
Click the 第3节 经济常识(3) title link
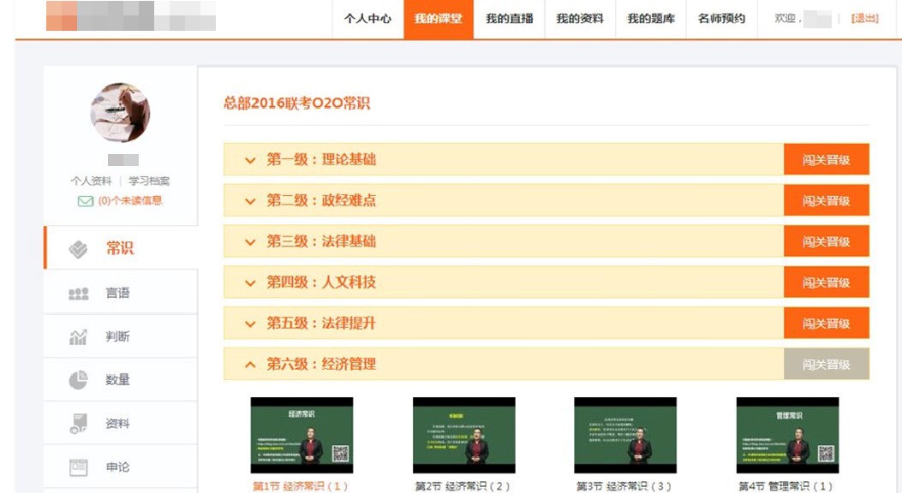(x=624, y=486)
